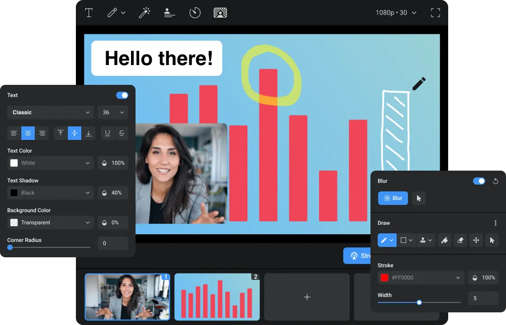
Task: Expand the 1080p • 30 resolution dropdown
Action: pos(396,13)
